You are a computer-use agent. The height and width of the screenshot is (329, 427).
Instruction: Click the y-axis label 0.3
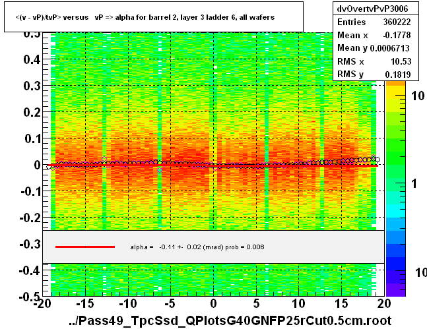(32, 86)
